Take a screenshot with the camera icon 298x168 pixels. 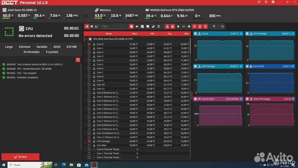click(x=273, y=2)
